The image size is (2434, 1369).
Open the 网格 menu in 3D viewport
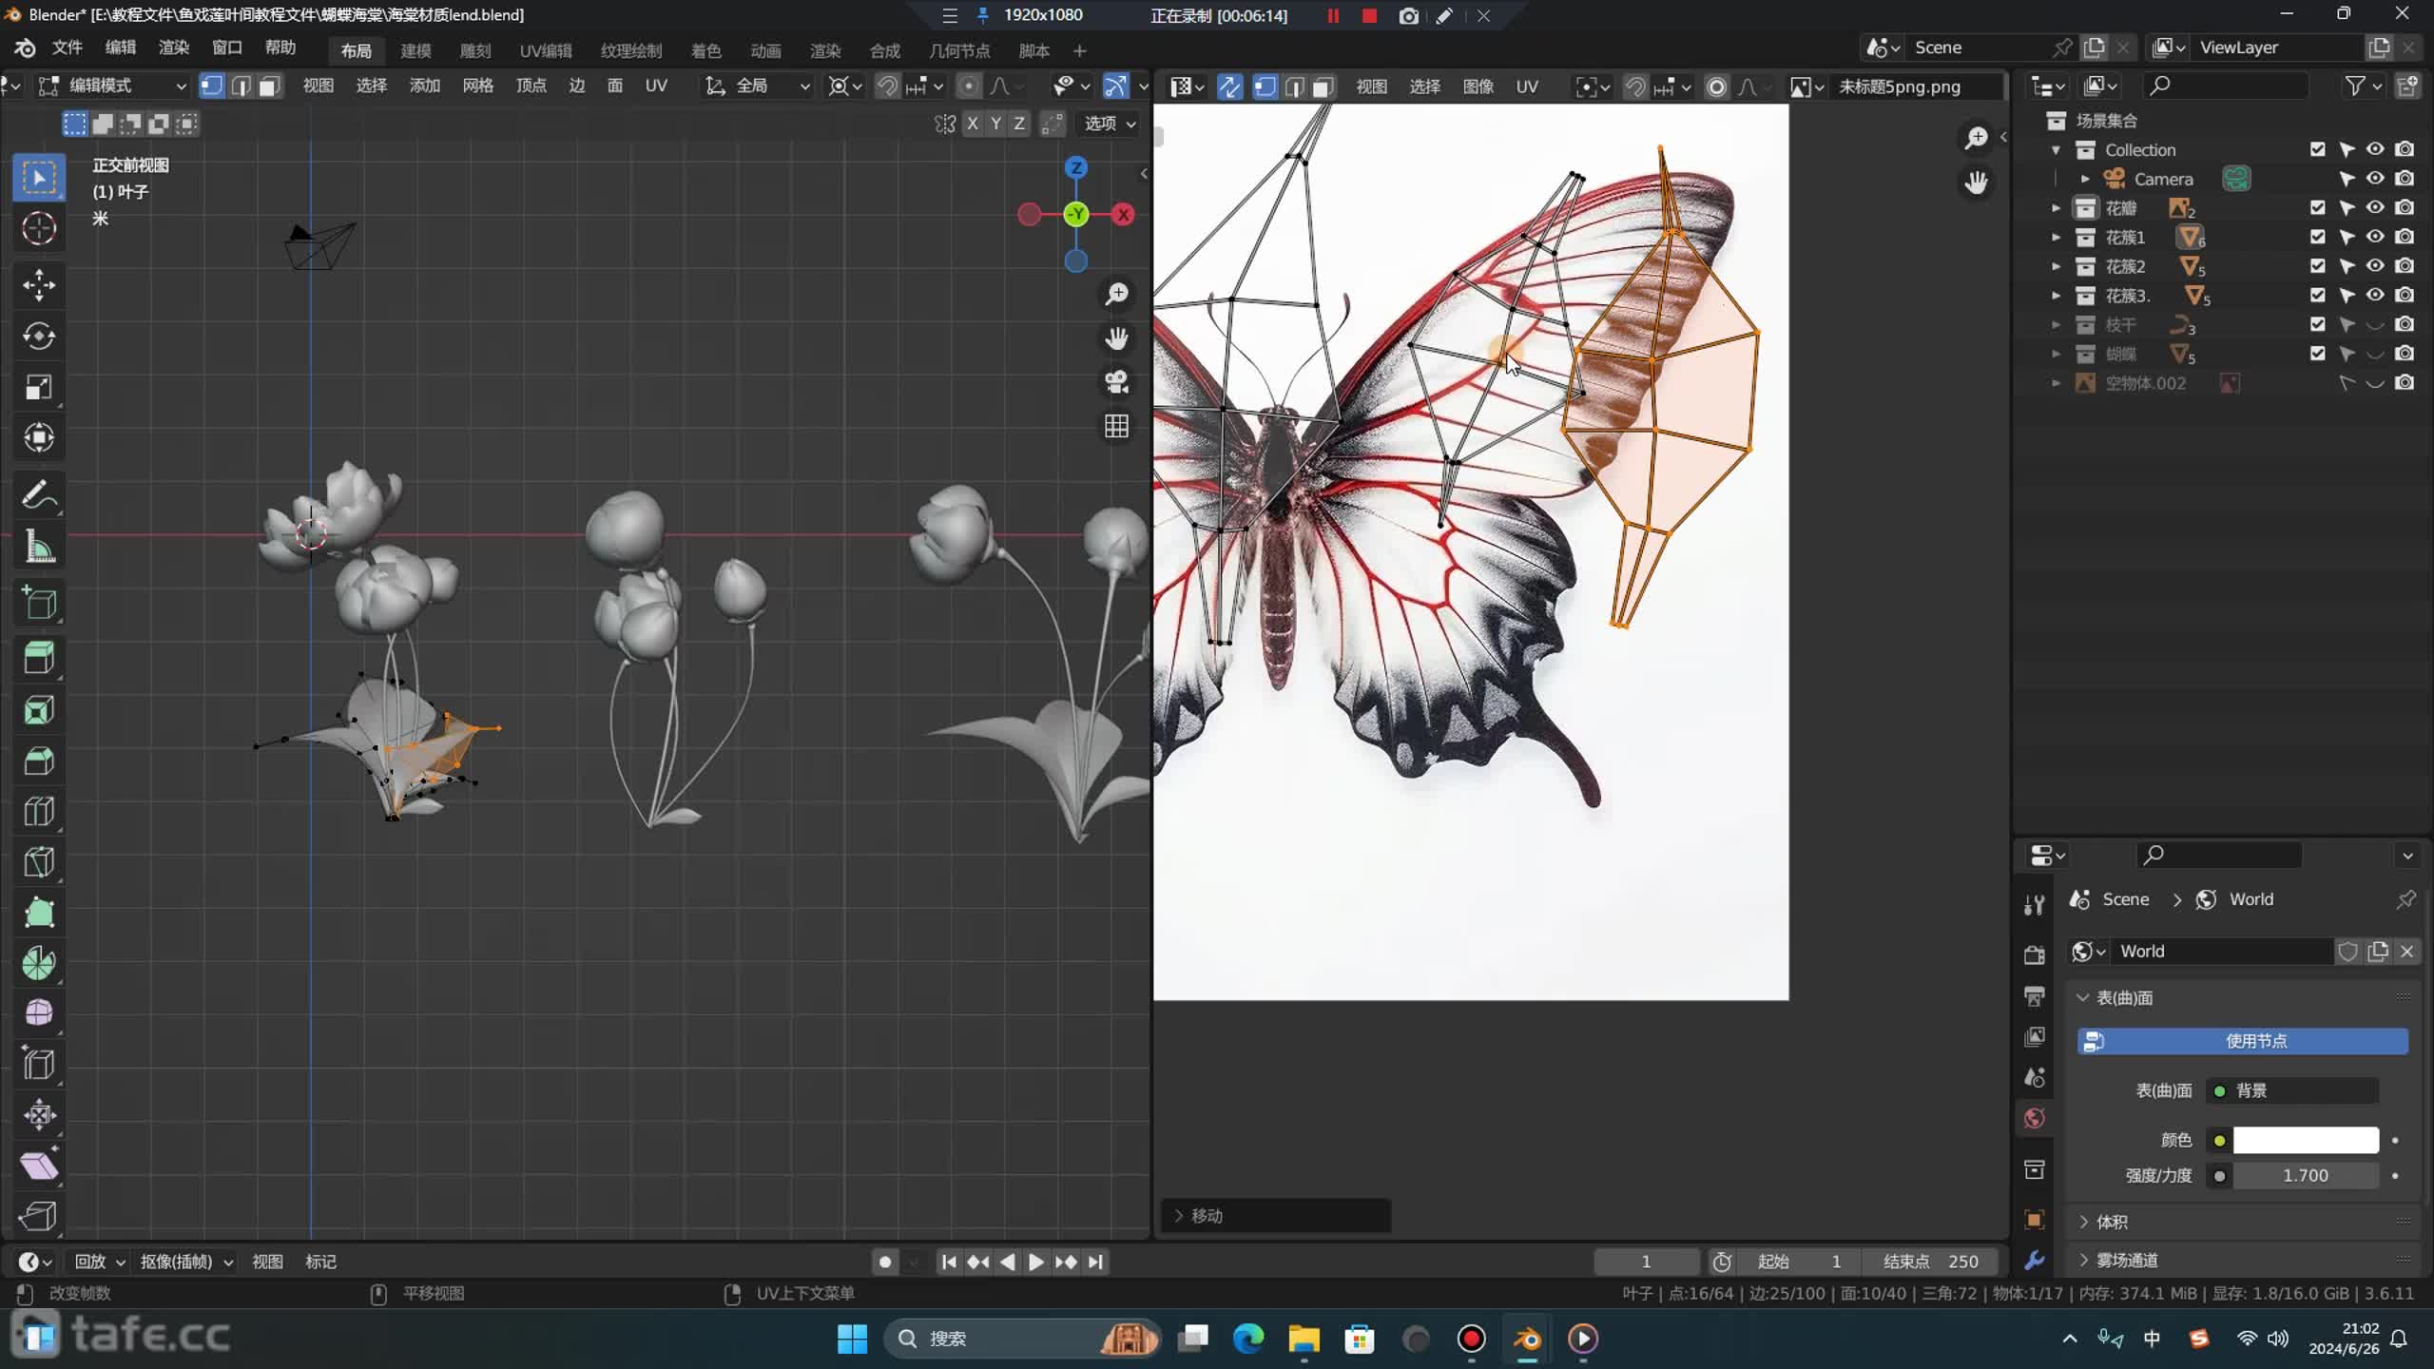point(477,87)
